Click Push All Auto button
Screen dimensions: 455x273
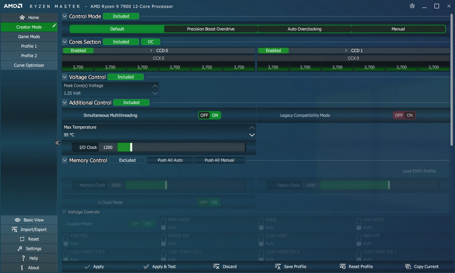170,160
